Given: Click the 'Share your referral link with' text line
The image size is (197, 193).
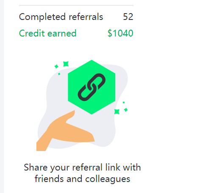Looking at the screenshot, I should 82,168.
